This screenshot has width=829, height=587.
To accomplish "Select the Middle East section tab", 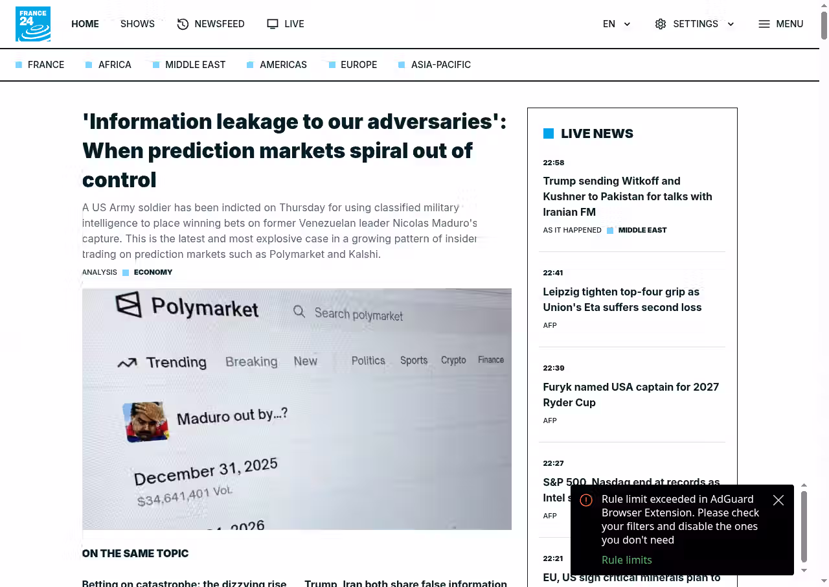I will [195, 65].
